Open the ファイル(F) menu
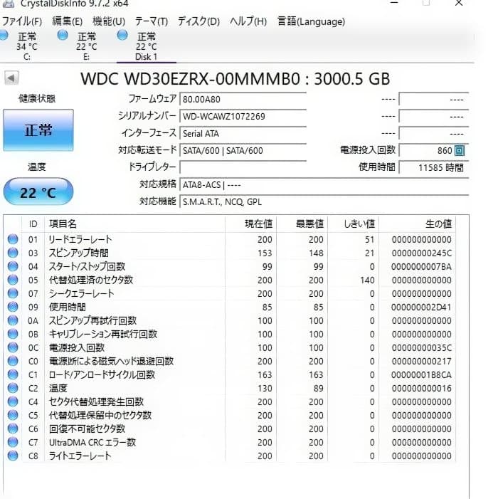Screen dimensions: 498x499 (21, 21)
